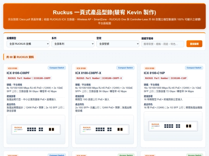Click ICX 8100 series tag on C08PF card
The image size is (209, 156).
pos(12,68)
